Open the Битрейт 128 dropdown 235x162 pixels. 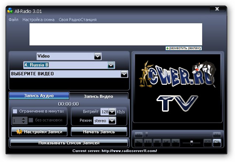[x=112, y=112]
